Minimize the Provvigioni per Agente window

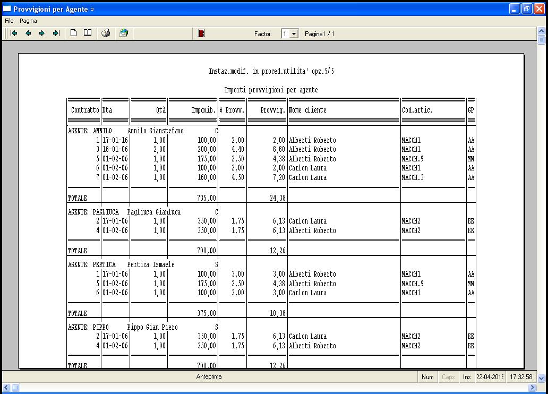click(515, 8)
